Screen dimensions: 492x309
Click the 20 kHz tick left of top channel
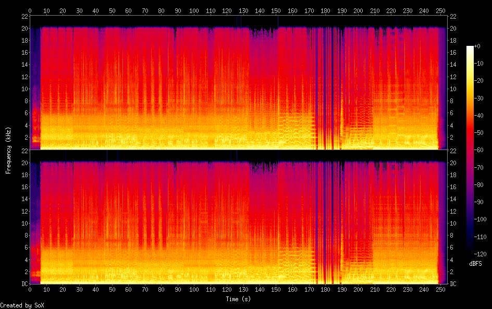[23, 28]
